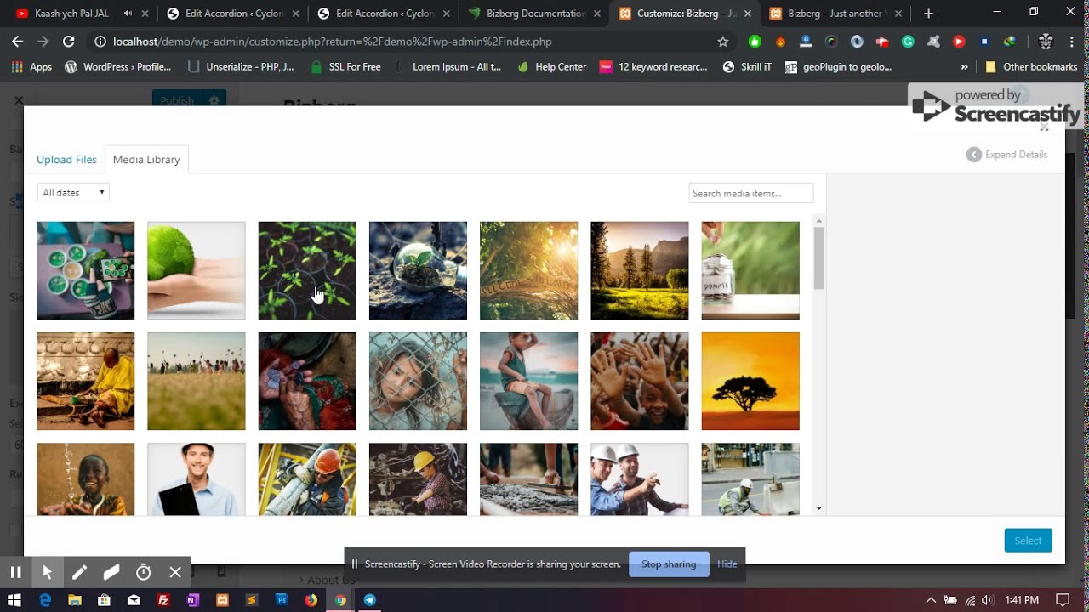Switch to the Upload Files tab
Viewport: 1089px width, 612px height.
click(66, 160)
